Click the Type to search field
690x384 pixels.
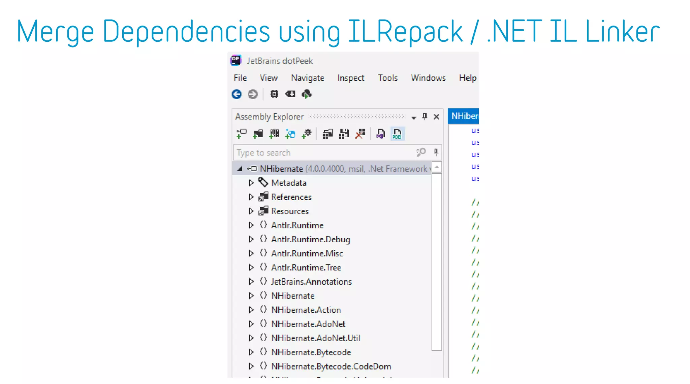323,153
